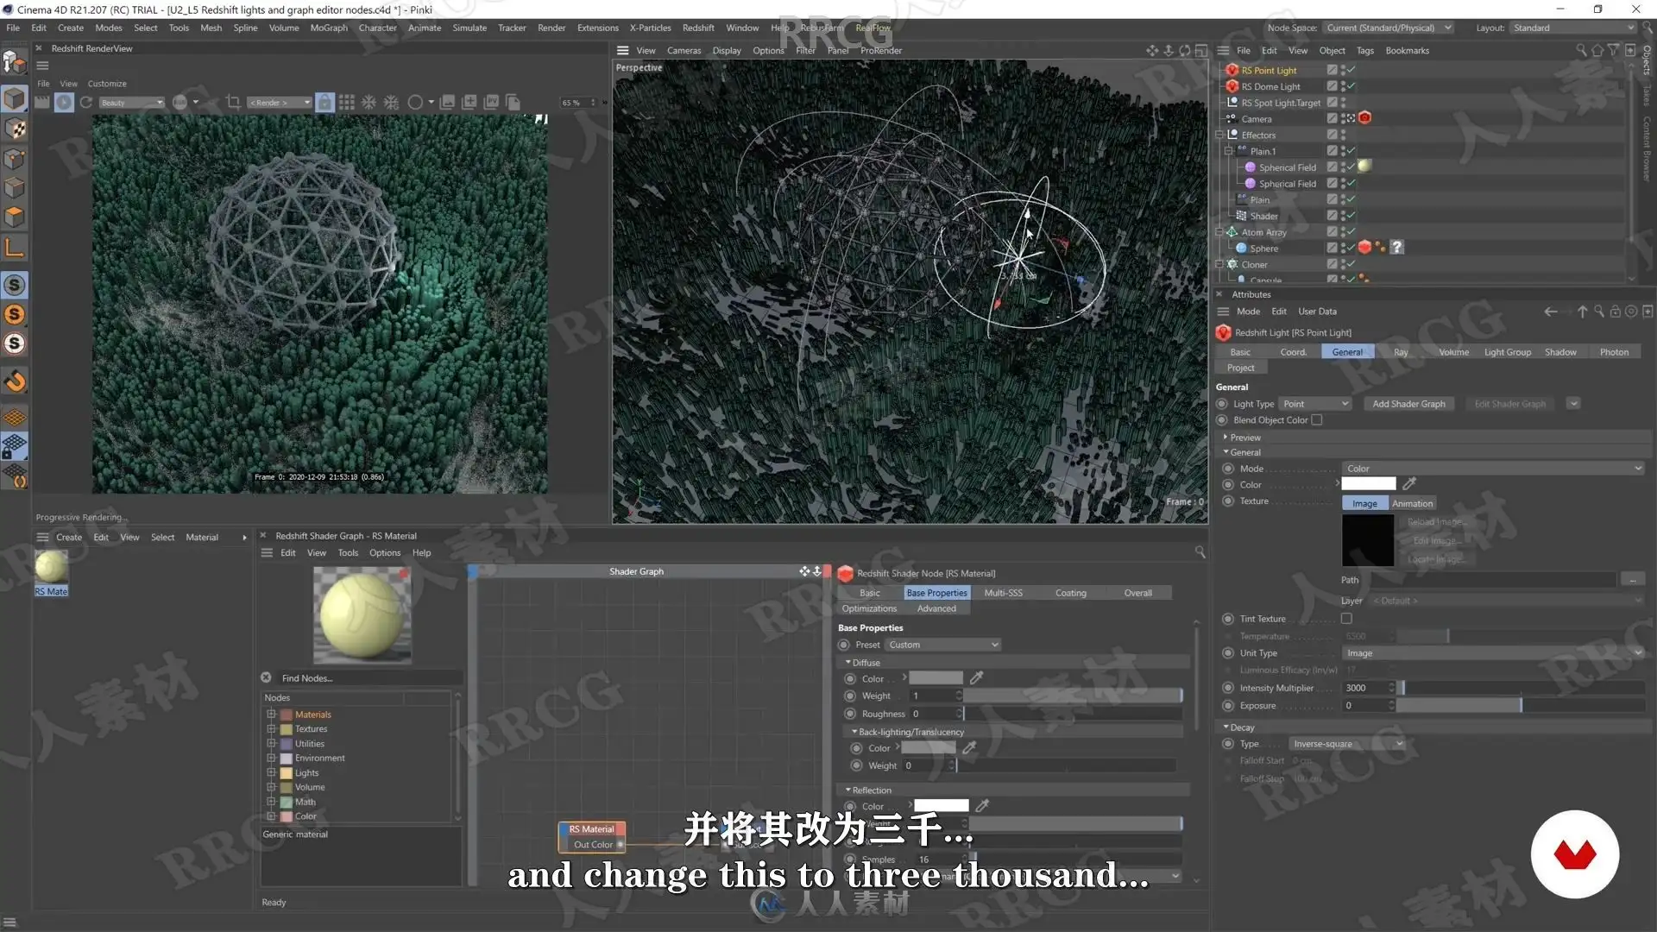Switch to the Volume tab

point(1453,352)
